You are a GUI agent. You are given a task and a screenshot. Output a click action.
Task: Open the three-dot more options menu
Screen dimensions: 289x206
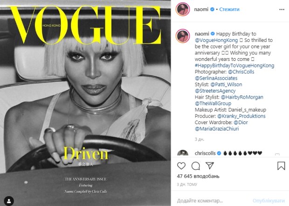click(282, 10)
